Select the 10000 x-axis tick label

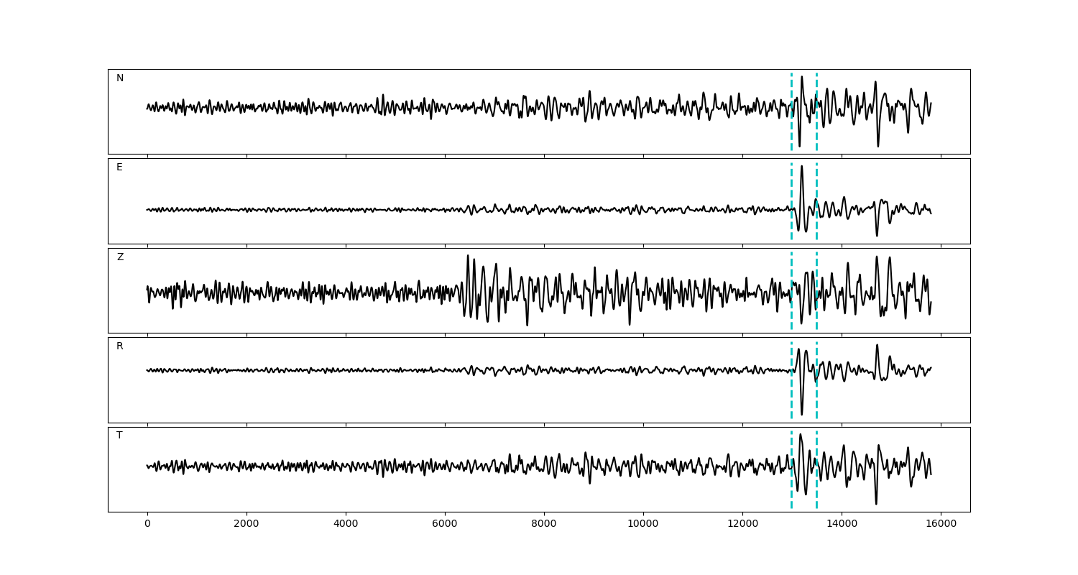click(x=643, y=525)
